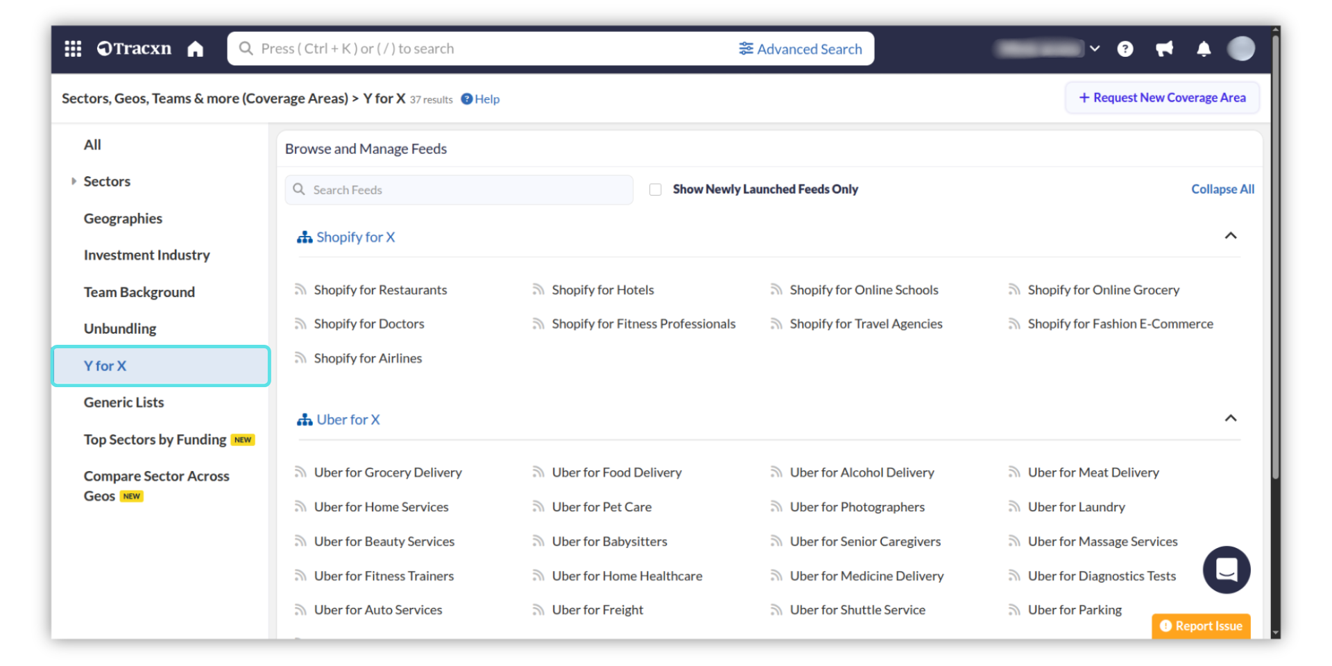Open announcements megaphone icon
This screenshot has height=666, width=1332.
[x=1164, y=49]
